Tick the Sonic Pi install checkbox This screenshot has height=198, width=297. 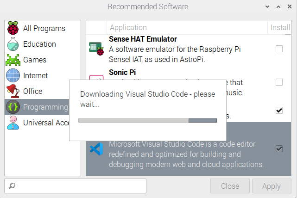pyautogui.click(x=279, y=82)
